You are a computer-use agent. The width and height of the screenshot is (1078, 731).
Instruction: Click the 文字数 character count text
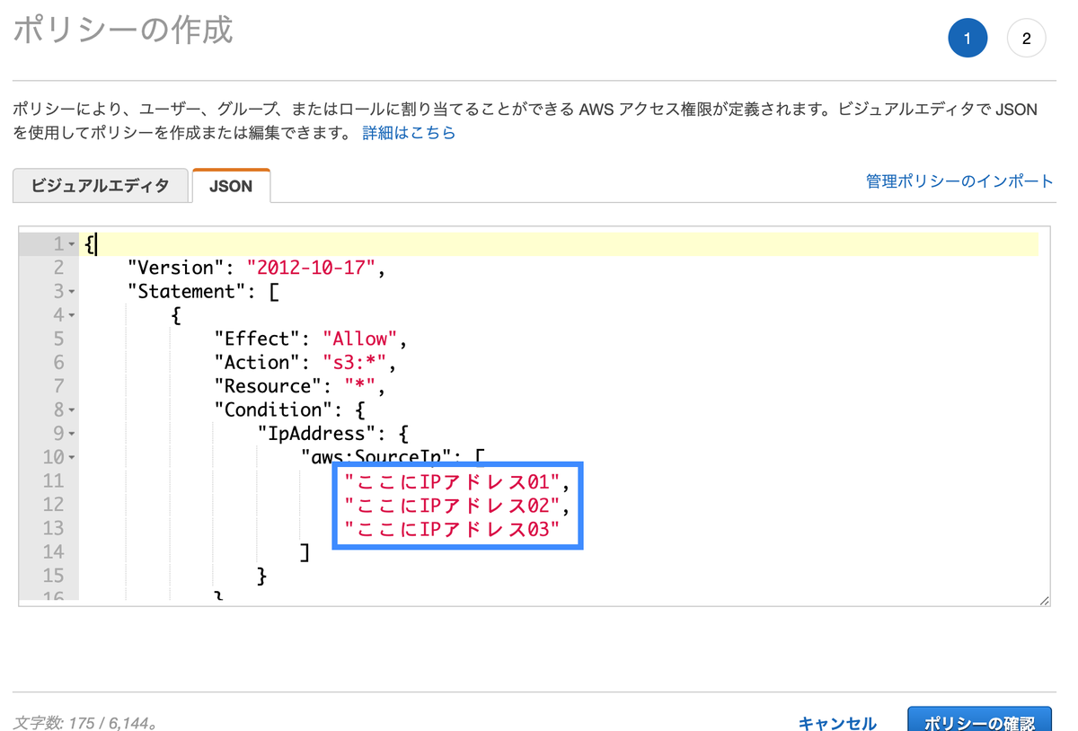click(86, 722)
